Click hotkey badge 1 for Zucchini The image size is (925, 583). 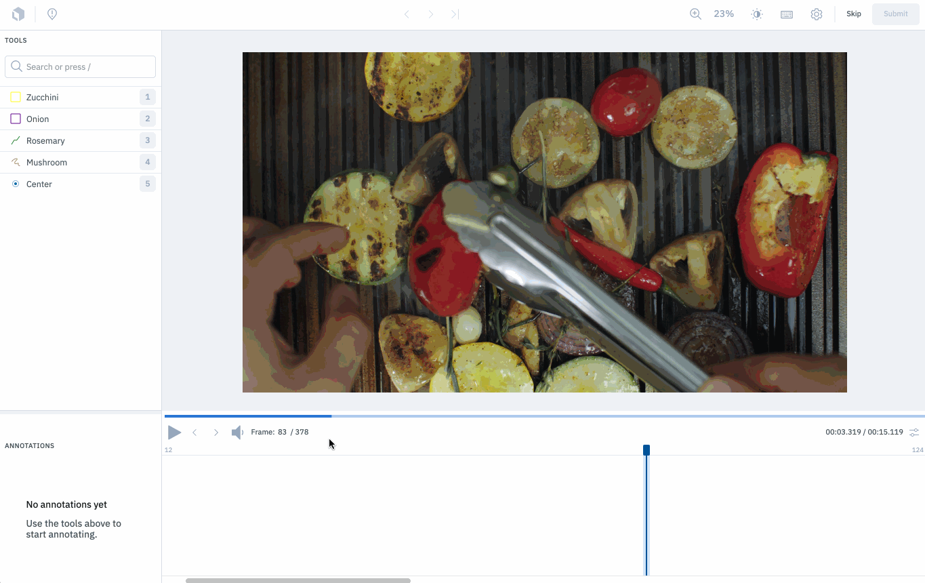148,97
